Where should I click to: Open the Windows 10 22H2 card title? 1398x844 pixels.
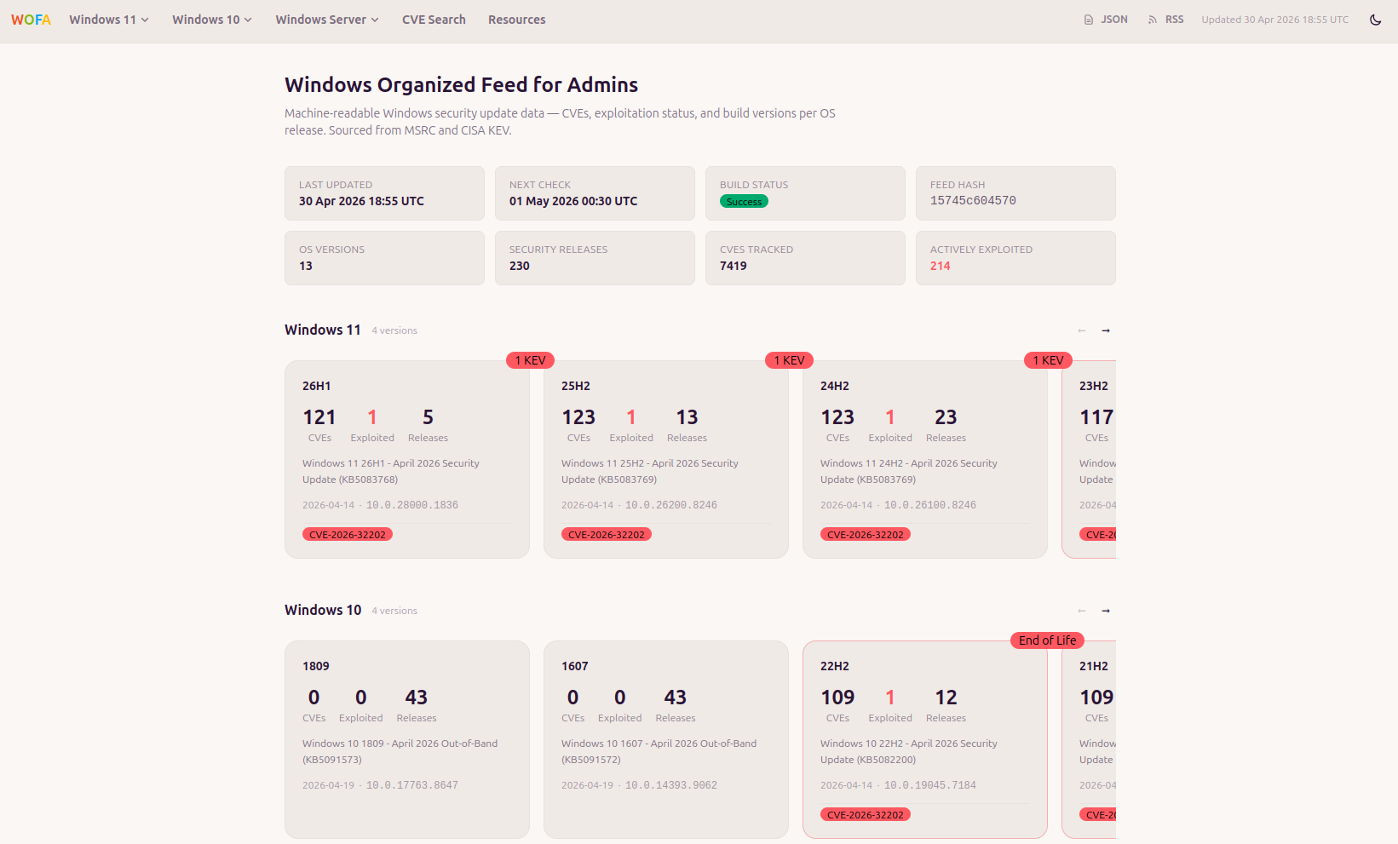pos(834,666)
